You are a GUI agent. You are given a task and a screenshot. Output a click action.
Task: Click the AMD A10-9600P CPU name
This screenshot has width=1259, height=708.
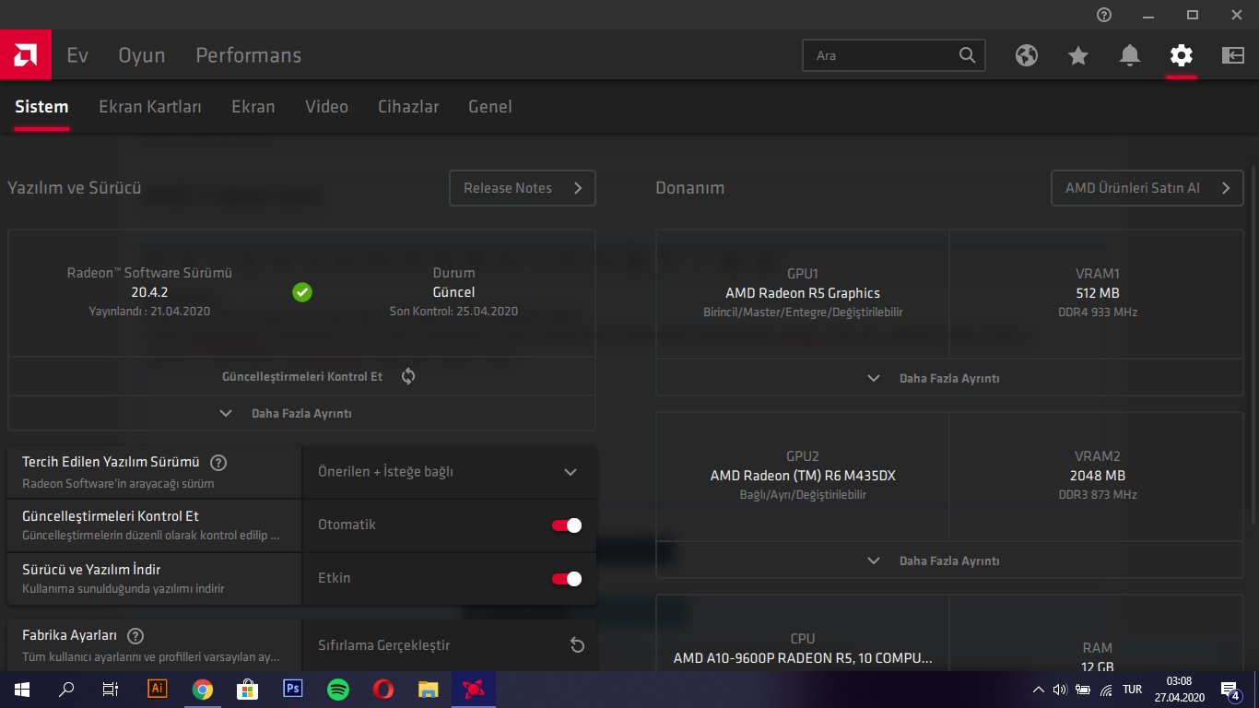pyautogui.click(x=803, y=658)
